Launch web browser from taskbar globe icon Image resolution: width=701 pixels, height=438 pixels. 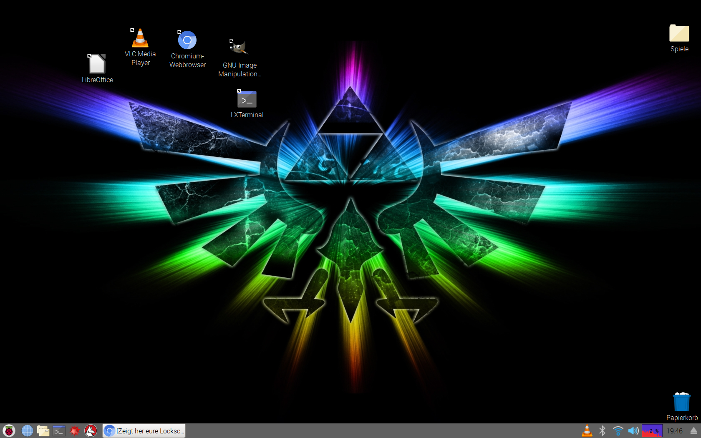click(27, 430)
